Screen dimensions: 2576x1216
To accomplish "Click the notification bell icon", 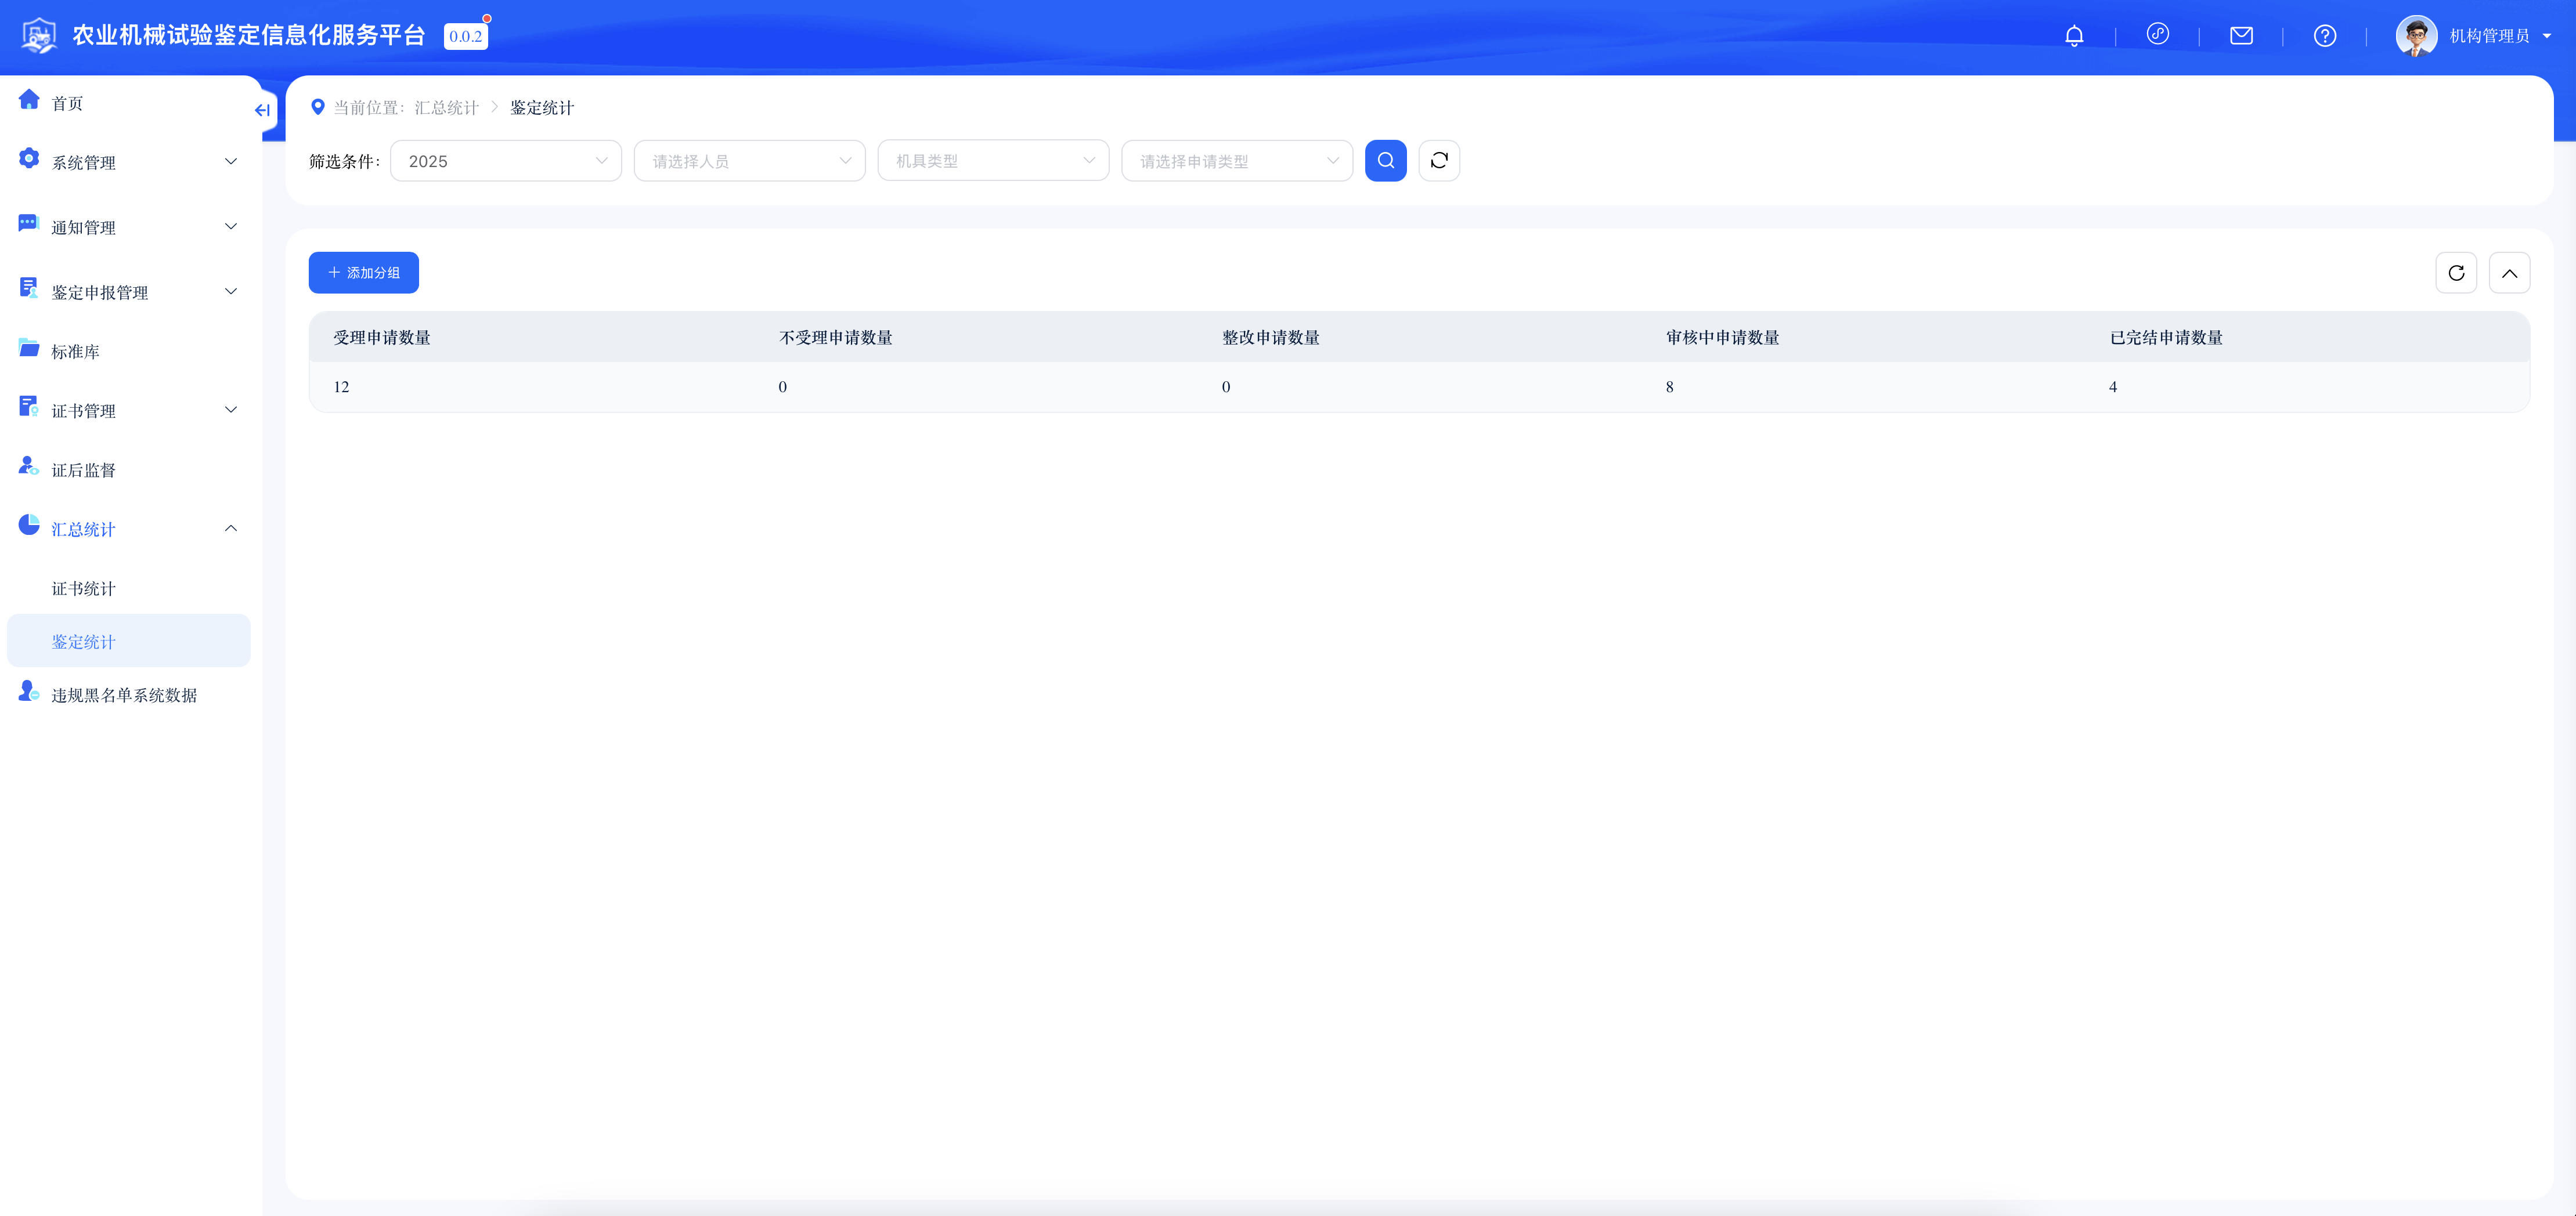I will (2074, 36).
